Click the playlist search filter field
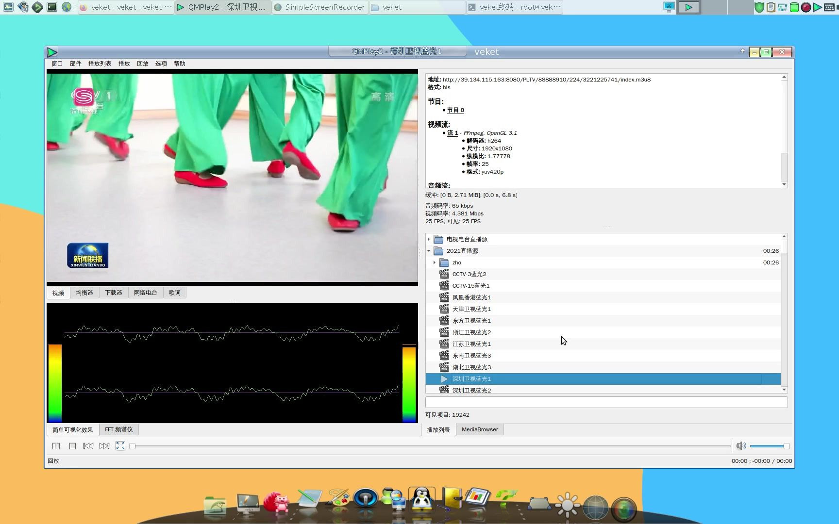 click(x=606, y=402)
